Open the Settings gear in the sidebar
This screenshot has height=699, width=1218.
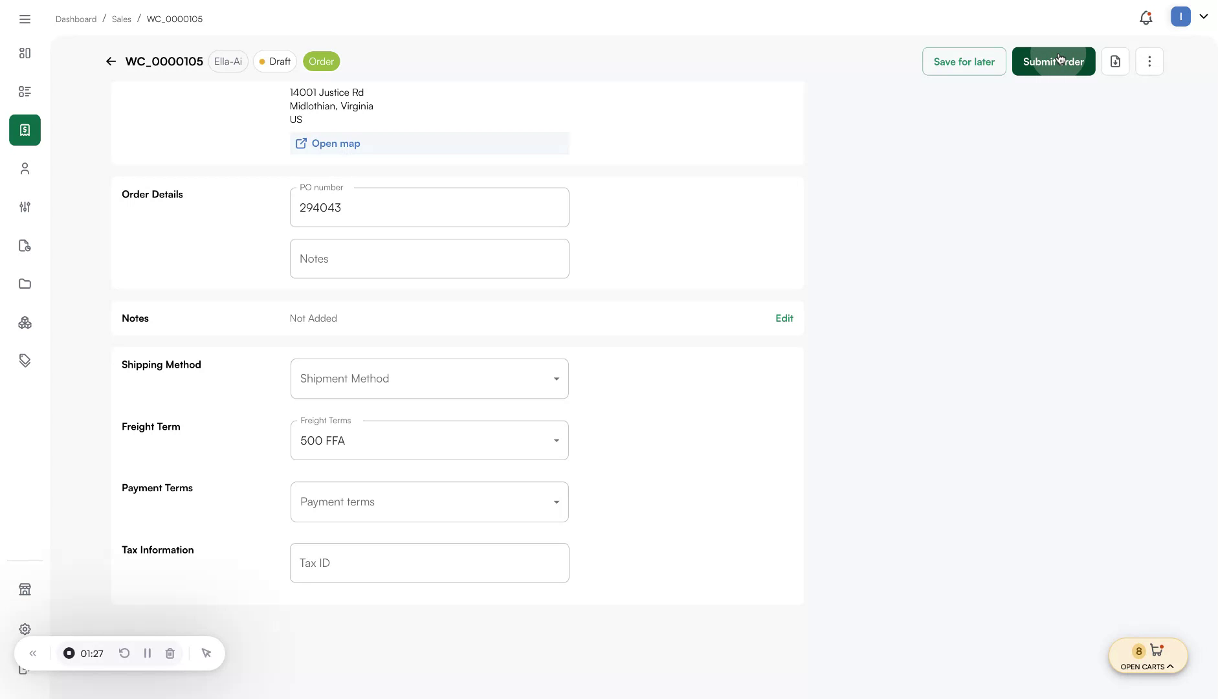(25, 628)
